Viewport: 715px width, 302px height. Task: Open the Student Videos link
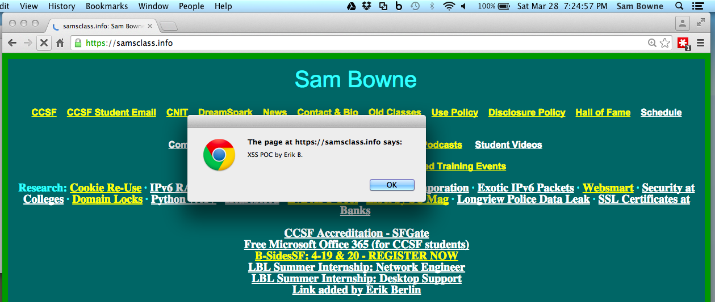pyautogui.click(x=509, y=144)
